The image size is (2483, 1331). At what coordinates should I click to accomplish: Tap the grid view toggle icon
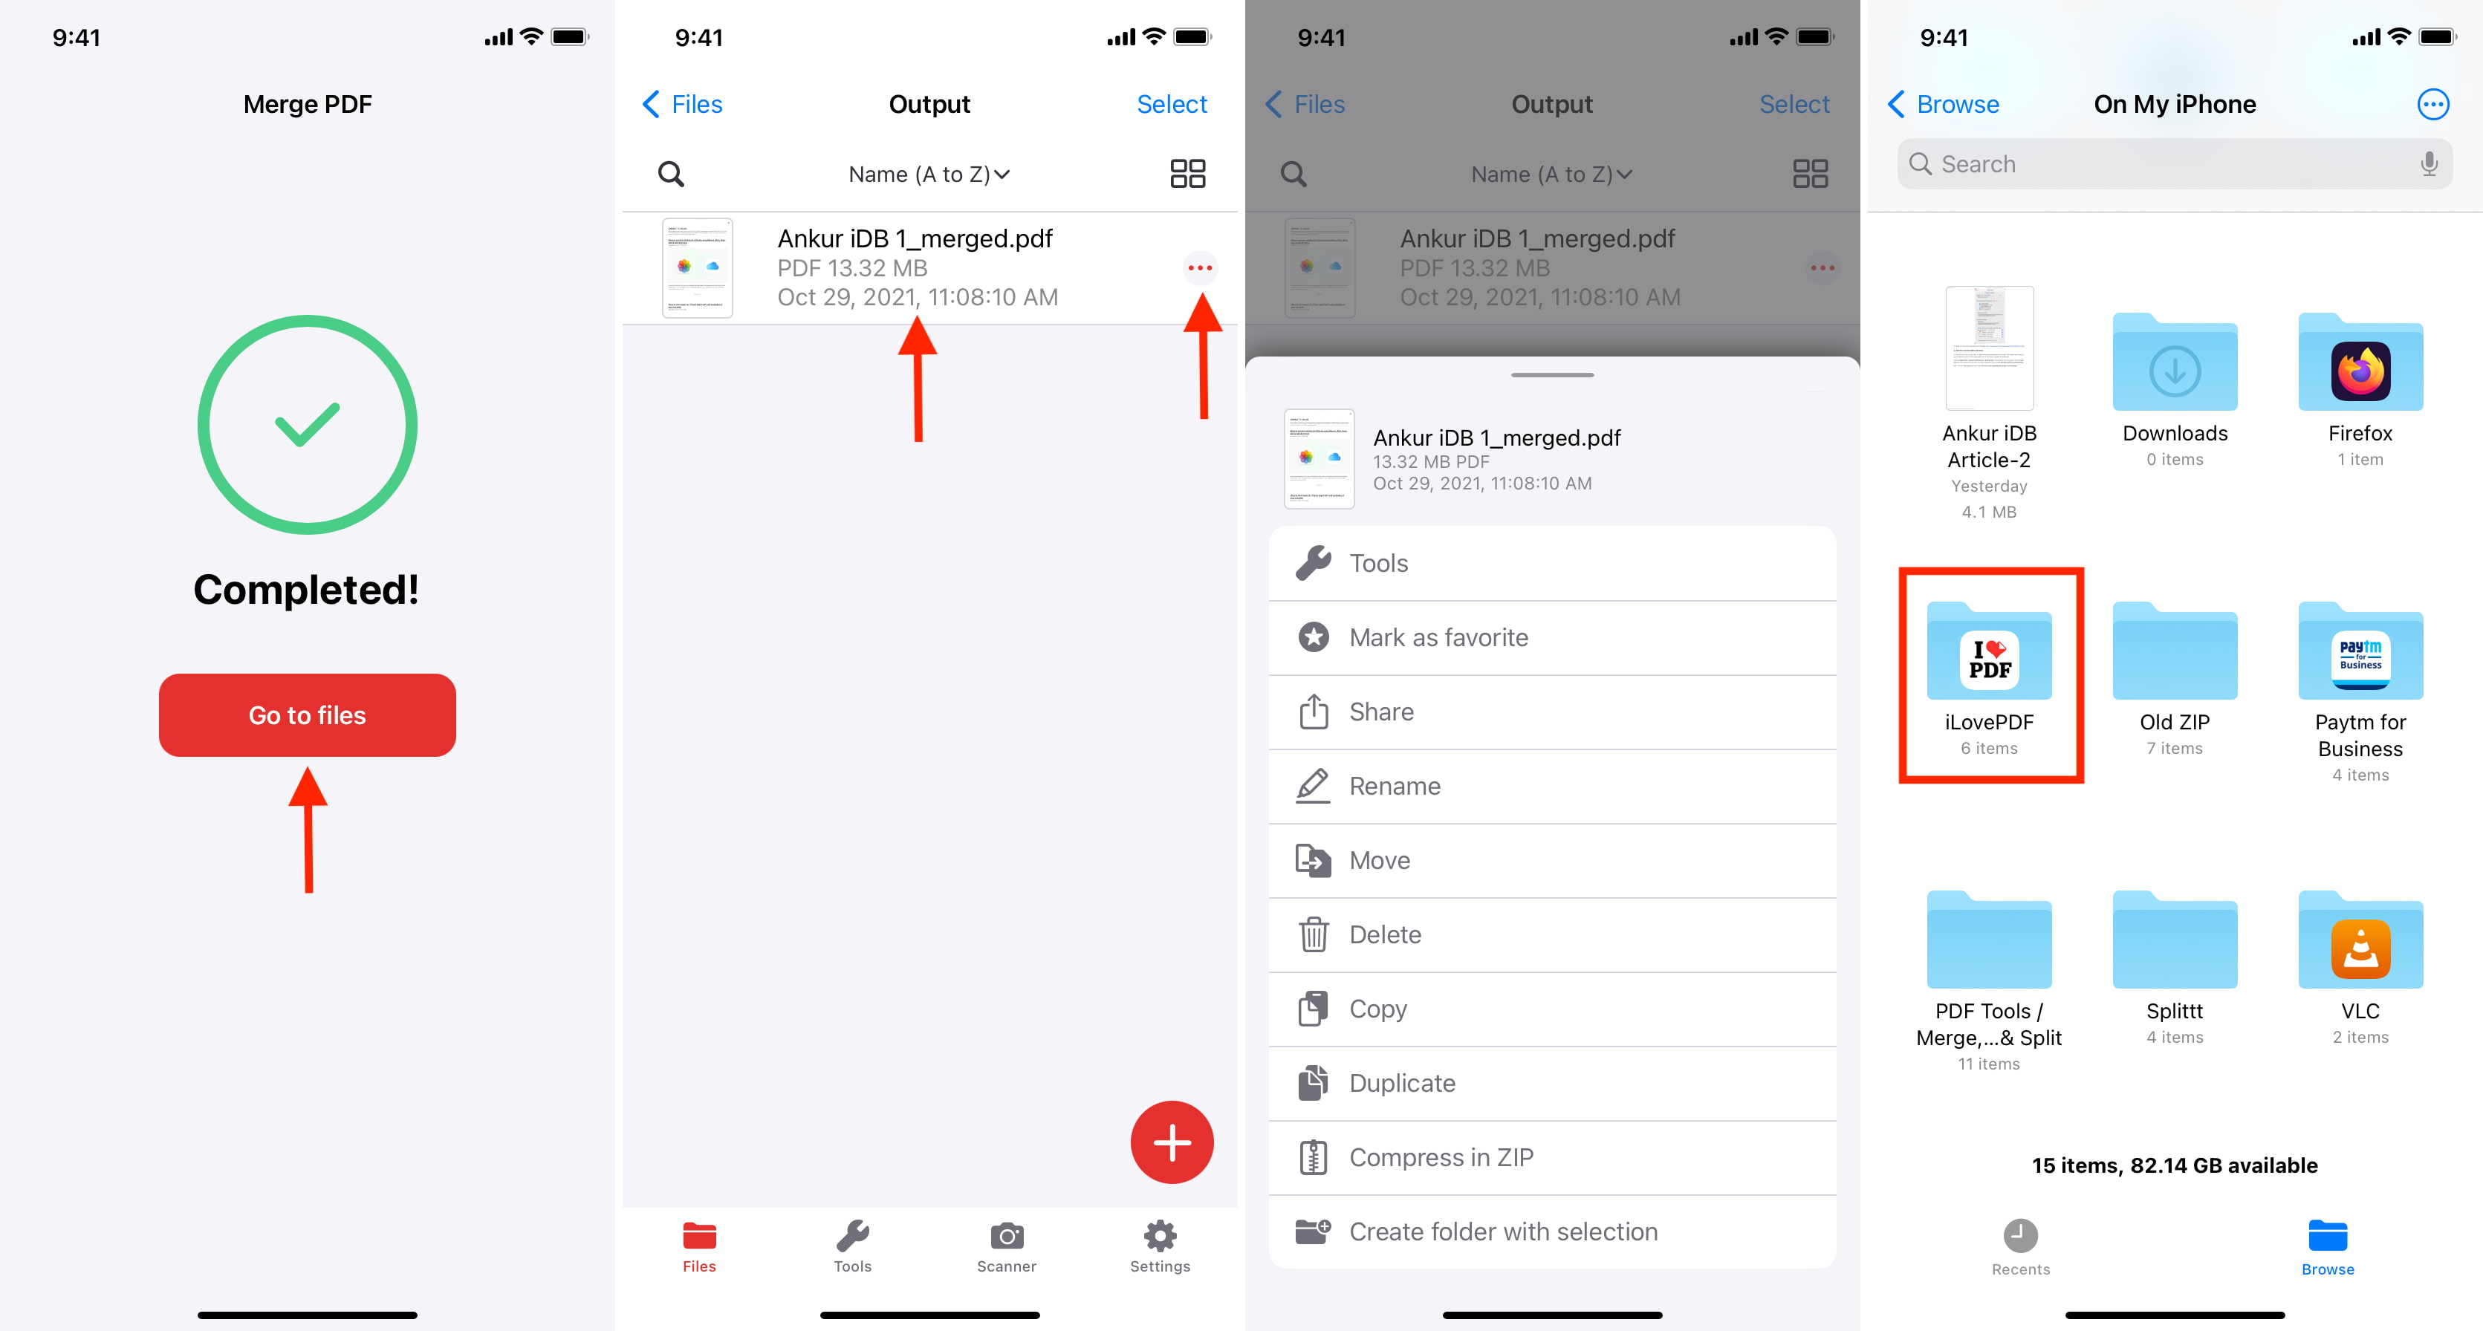click(x=1187, y=174)
